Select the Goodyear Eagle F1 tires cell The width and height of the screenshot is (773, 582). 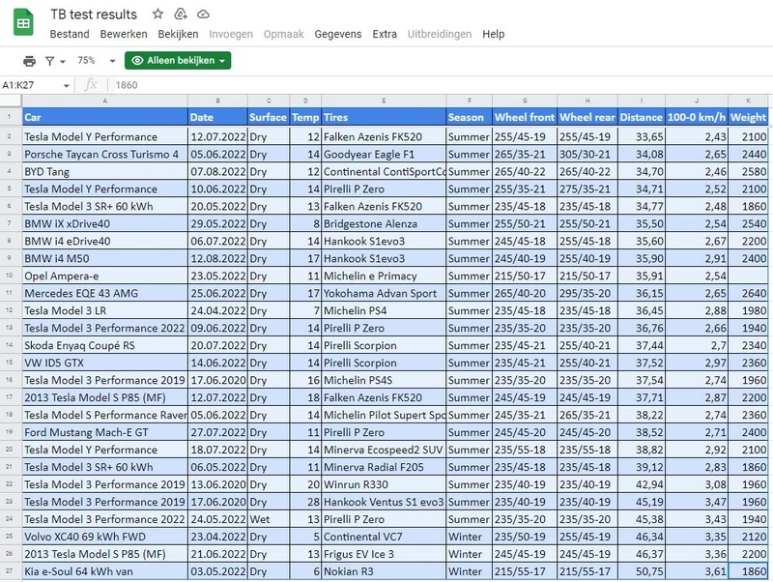coord(384,155)
